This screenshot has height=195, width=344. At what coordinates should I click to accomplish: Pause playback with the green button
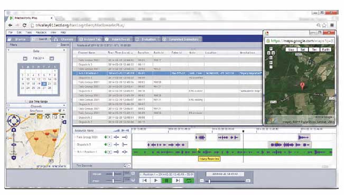166,181
